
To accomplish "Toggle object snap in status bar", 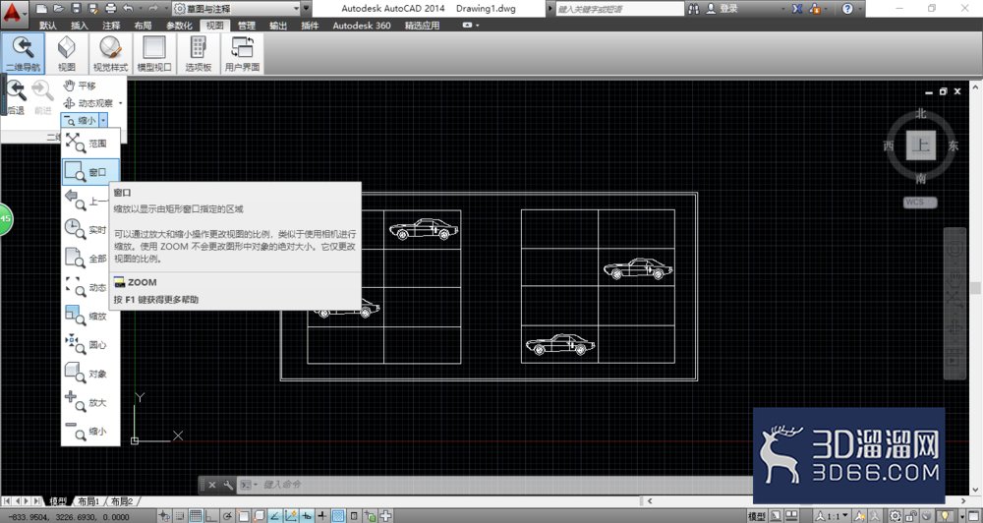I will (244, 516).
